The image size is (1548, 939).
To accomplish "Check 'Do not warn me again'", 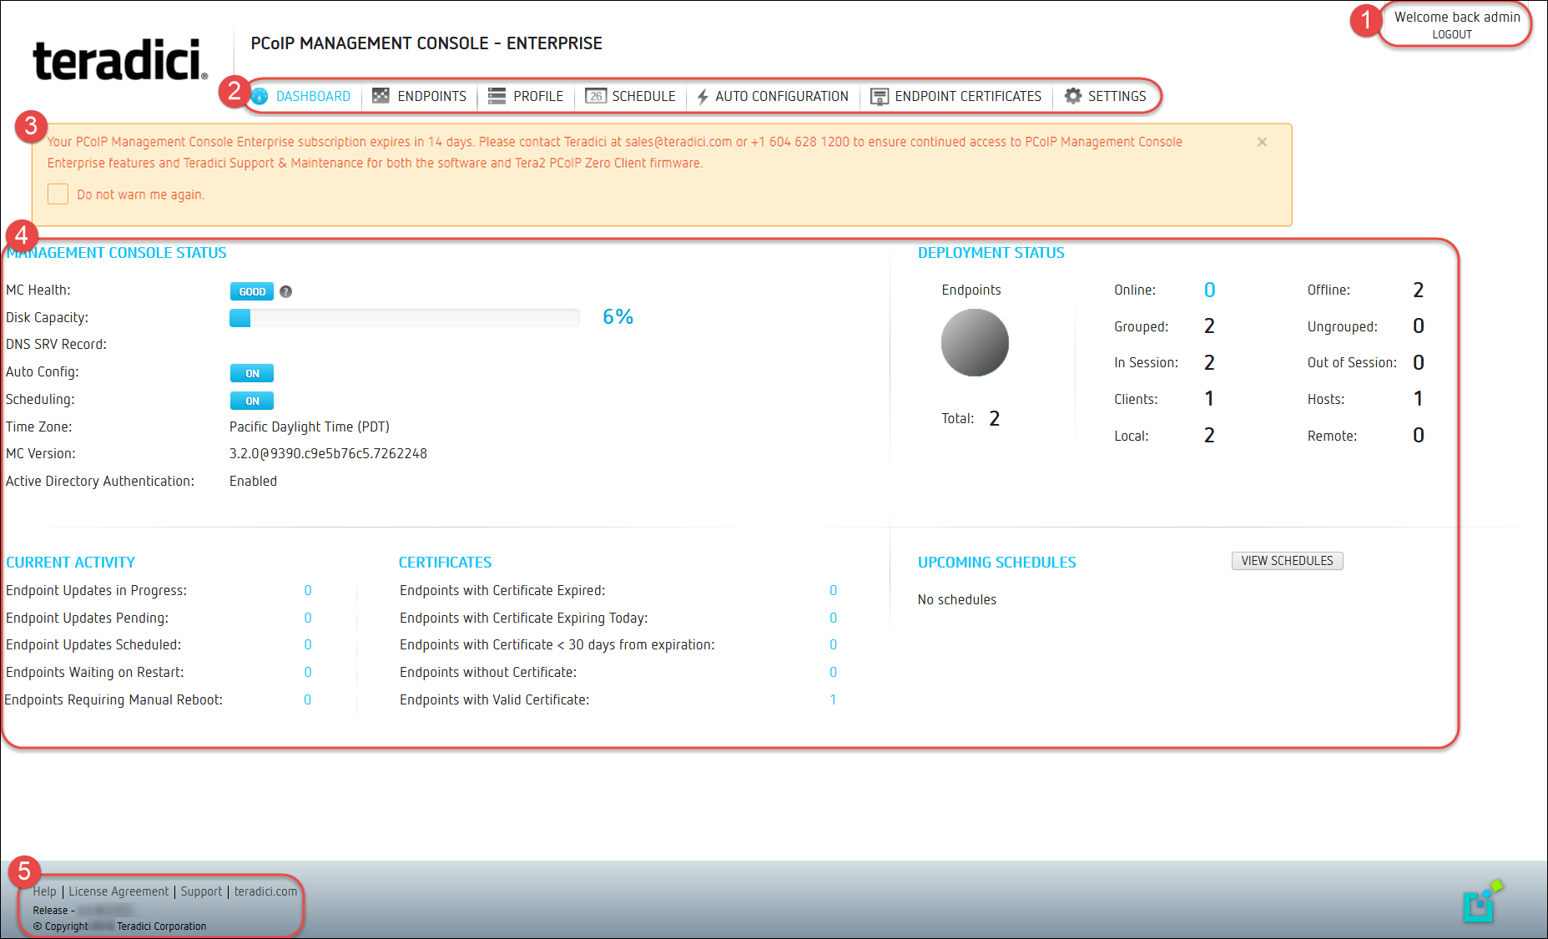I will [58, 194].
